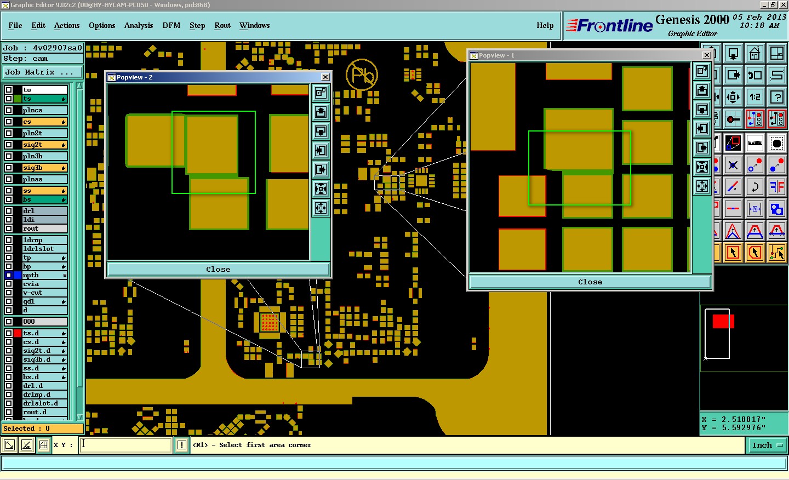Open the Analysis menu
The image size is (789, 480).
(139, 25)
